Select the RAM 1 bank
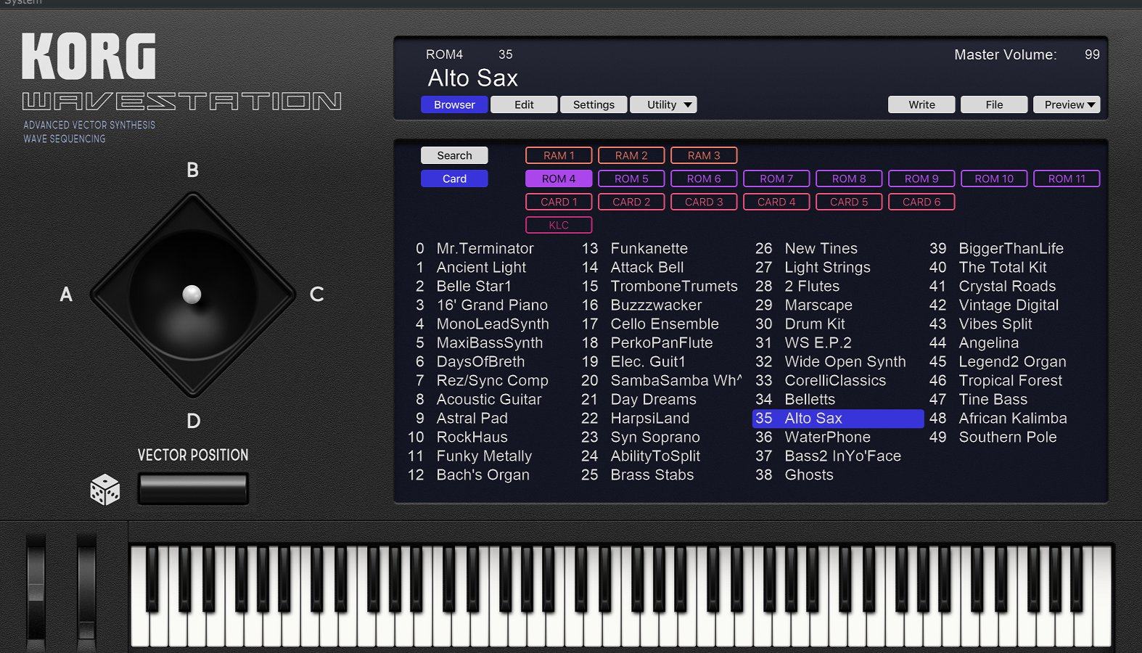1142x653 pixels. point(559,155)
